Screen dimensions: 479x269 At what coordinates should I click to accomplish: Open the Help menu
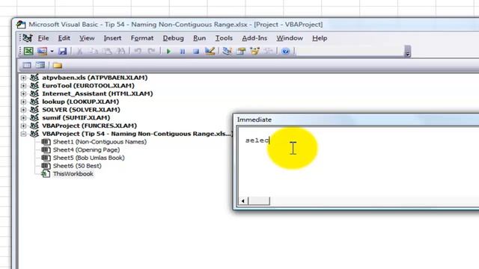click(320, 38)
